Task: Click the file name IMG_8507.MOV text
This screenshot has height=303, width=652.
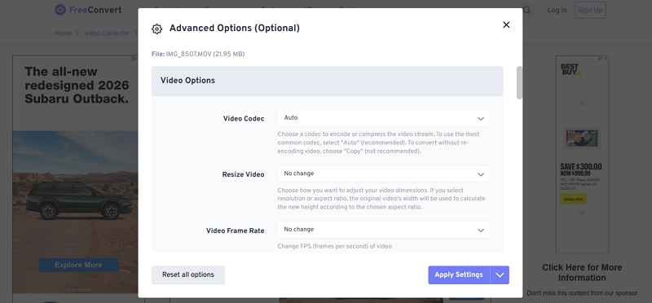Action: pos(189,54)
